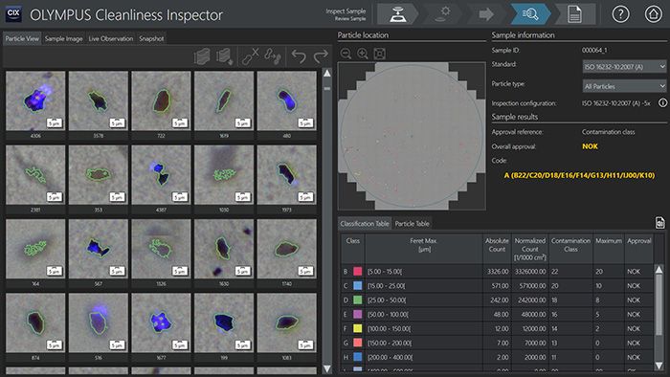
Task: Switch to the Live Observation tab
Action: tap(111, 38)
